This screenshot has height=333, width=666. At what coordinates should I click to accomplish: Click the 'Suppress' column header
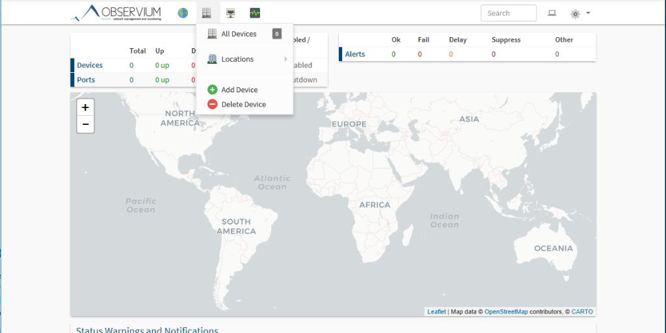click(506, 40)
